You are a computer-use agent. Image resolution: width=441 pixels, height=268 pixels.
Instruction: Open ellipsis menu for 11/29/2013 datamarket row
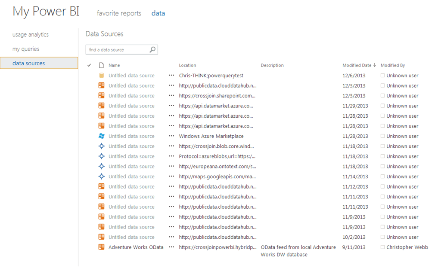(x=171, y=106)
